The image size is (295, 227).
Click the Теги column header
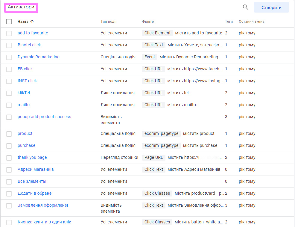pyautogui.click(x=229, y=22)
